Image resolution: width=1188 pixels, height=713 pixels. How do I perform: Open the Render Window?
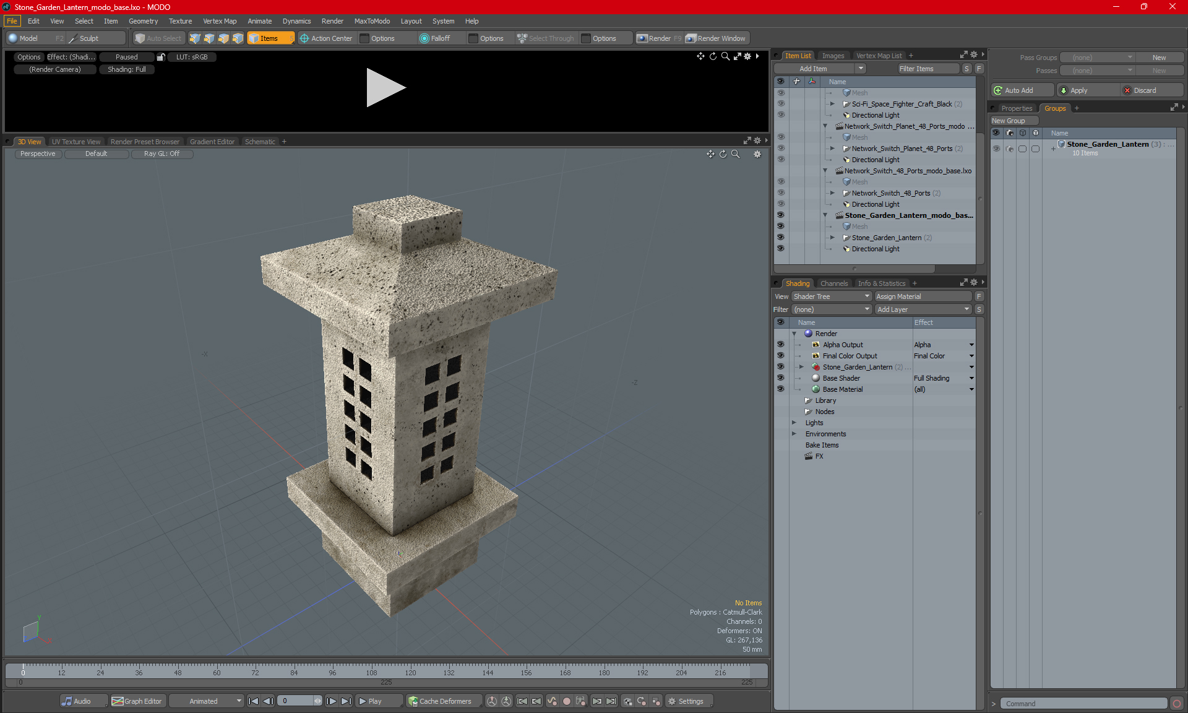pyautogui.click(x=716, y=38)
